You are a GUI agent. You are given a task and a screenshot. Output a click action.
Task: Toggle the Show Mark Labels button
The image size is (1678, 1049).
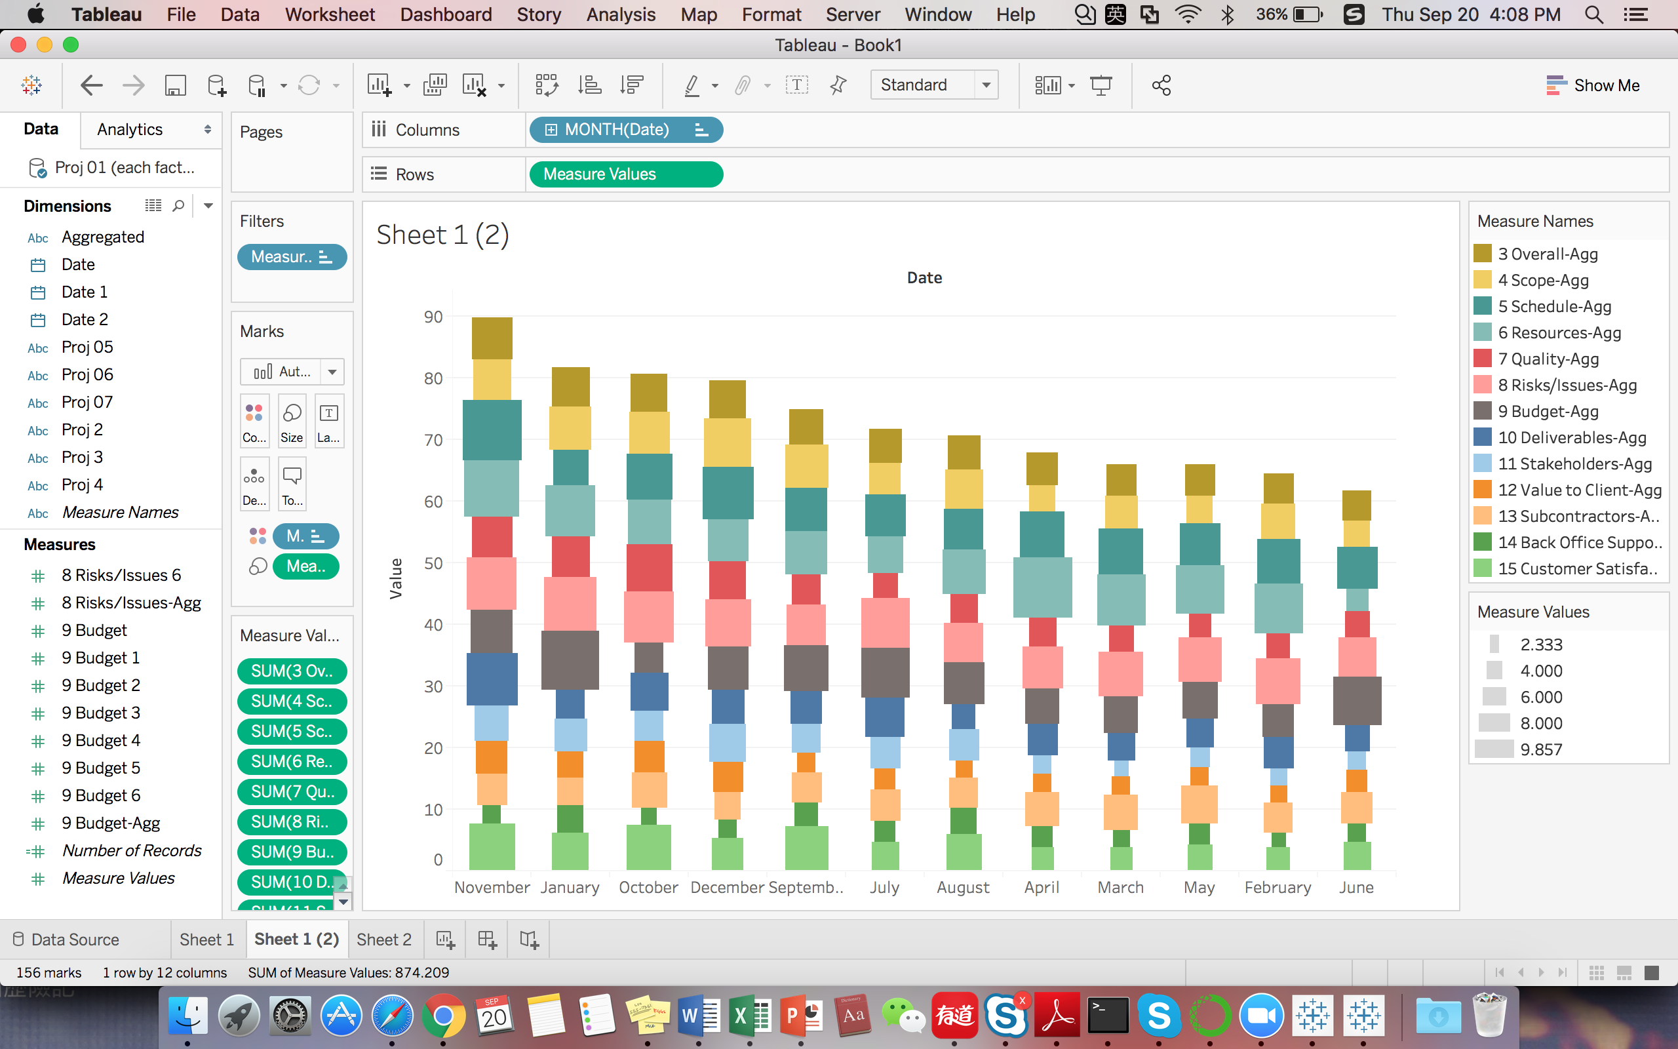tap(796, 85)
